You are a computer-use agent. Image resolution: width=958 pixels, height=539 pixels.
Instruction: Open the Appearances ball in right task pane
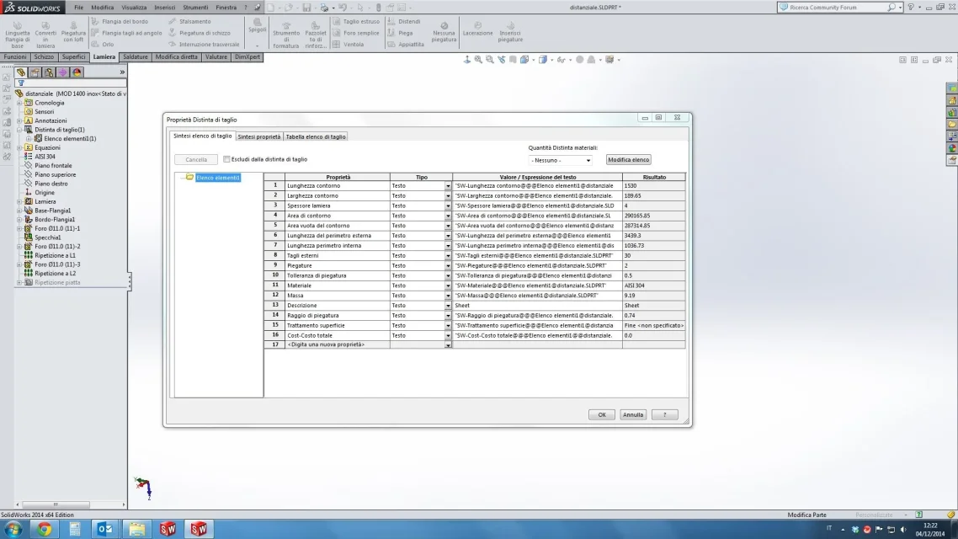pos(952,148)
